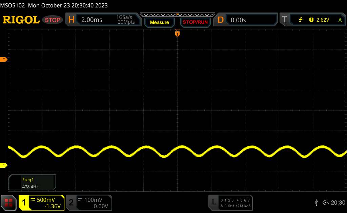Click the 1GSa/s 20Mpts sample rate readout
The height and width of the screenshot is (213, 347).
tap(126, 20)
